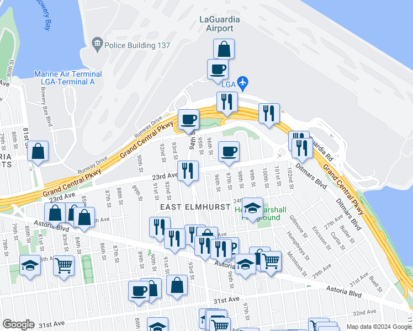This screenshot has height=331, width=413.
Task: Click the shopping bag marker inside LaGuardia Airport
Action: 224,49
